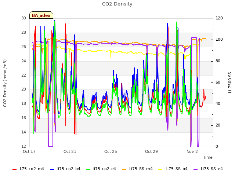Toggle Li75_SS_m4 legend entry
Screen dimensions: 235x176
pyautogui.click(x=137, y=169)
